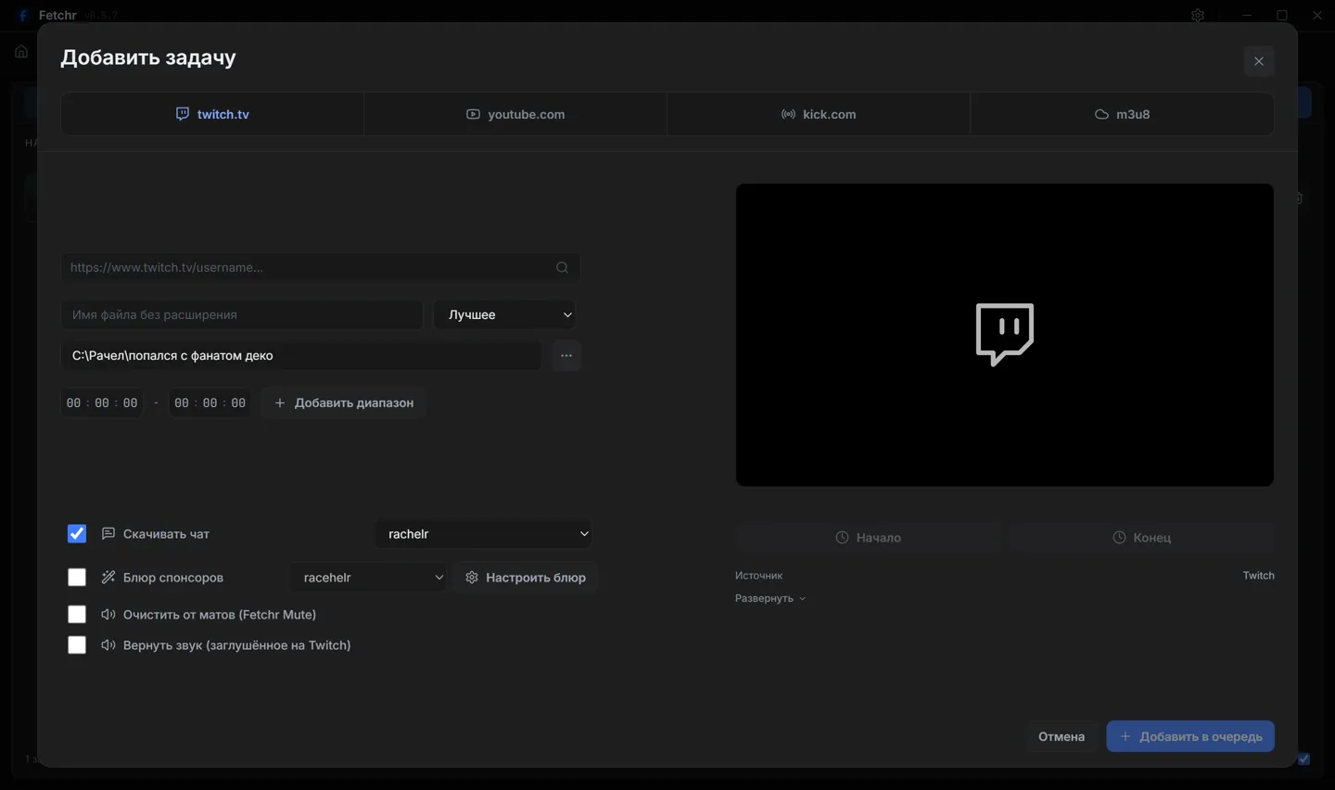Click the Начало button

pos(869,538)
